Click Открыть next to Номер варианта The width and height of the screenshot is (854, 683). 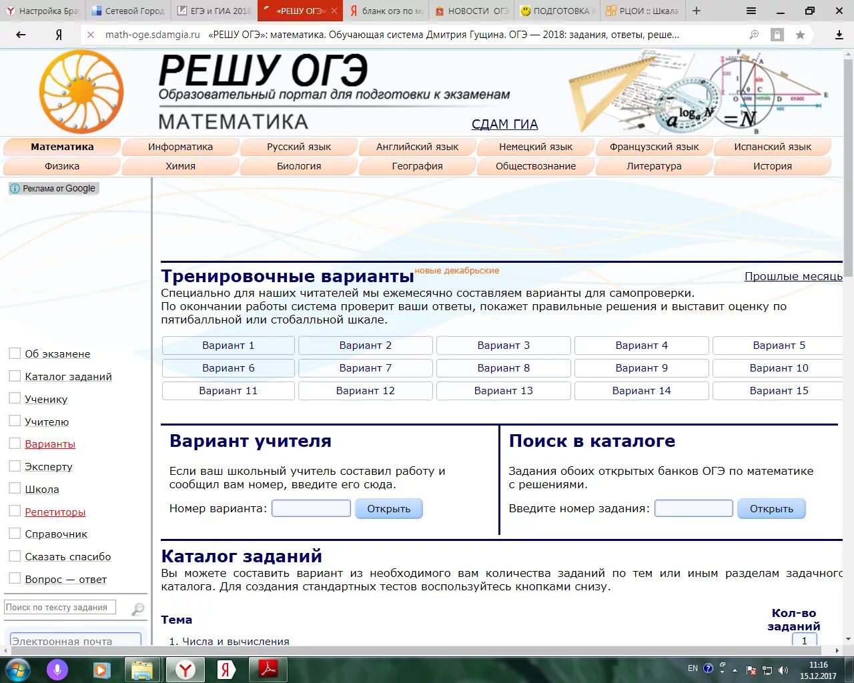tap(389, 509)
